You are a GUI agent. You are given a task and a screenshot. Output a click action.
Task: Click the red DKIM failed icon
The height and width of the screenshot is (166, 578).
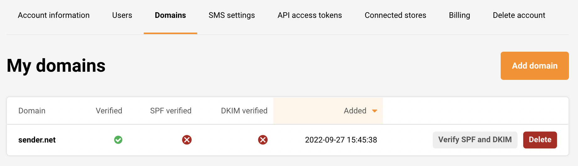[x=263, y=140]
